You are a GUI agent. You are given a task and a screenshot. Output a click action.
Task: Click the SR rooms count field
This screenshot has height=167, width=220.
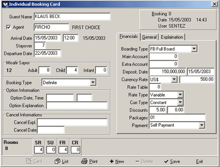tap(39, 150)
